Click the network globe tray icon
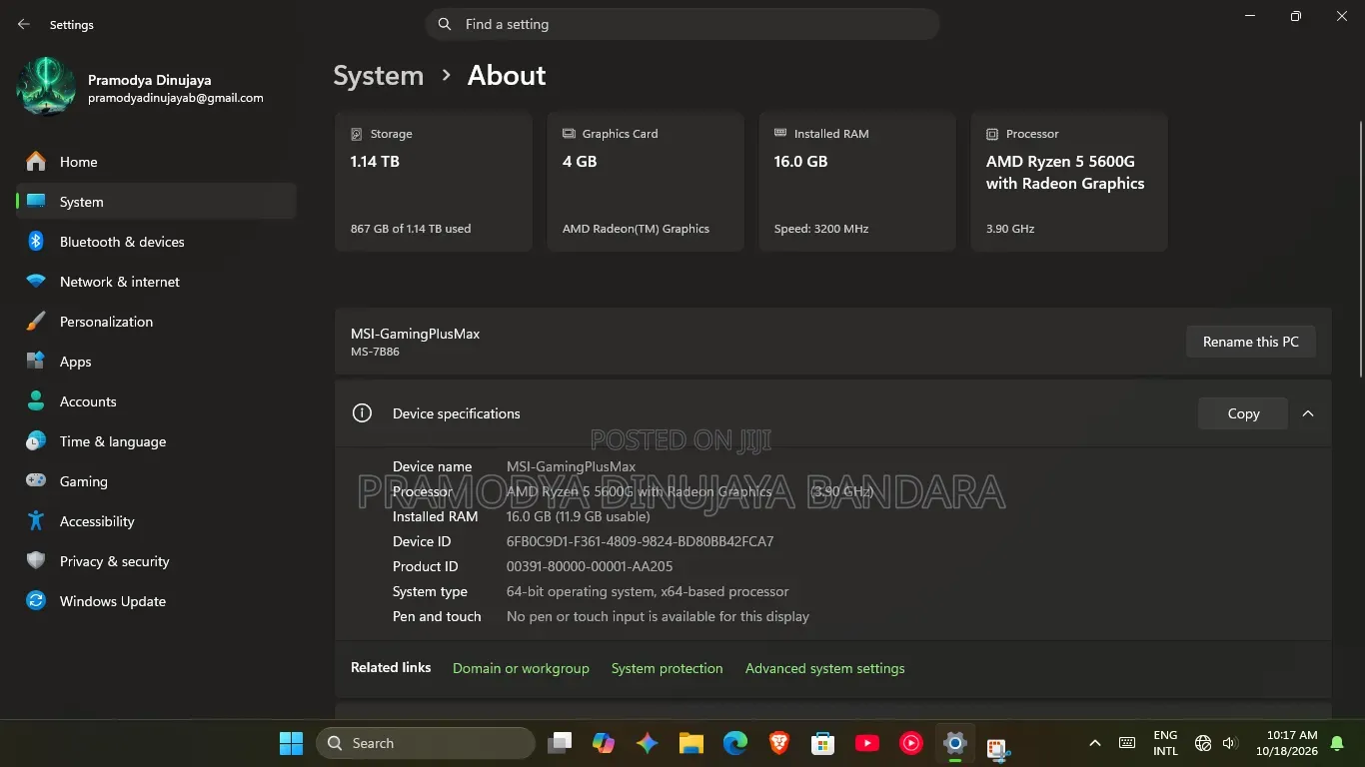1365x767 pixels. tap(1203, 743)
